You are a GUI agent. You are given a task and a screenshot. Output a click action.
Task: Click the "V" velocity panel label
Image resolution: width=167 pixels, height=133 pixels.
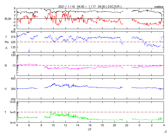pos(6,89)
